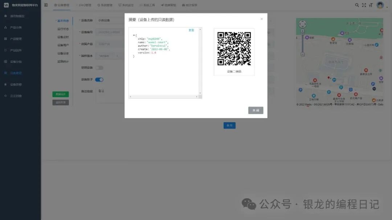Click the JSON viewer vertical scrollbar
The width and height of the screenshot is (392, 220).
200,61
